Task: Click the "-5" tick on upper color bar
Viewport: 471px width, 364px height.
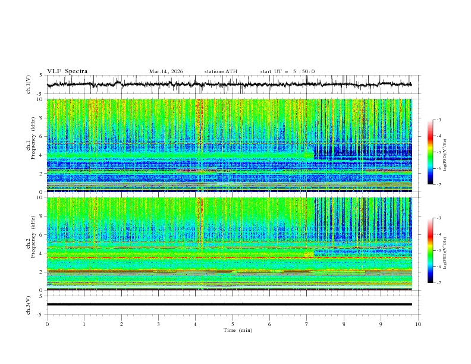Action: (x=438, y=152)
